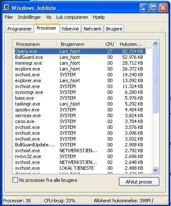The height and width of the screenshot is (206, 171).
Task: Click the Windows Jobliste title bar icon
Action: click(7, 8)
